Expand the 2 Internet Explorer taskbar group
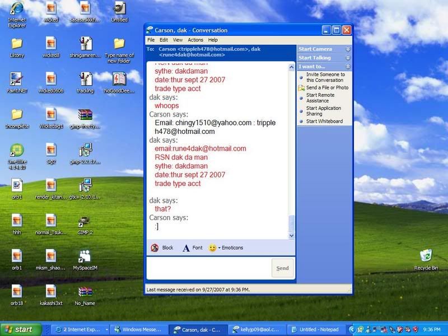This screenshot has height=336, width=448. [x=81, y=330]
